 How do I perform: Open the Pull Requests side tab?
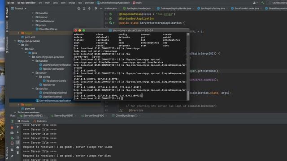pos(7,45)
